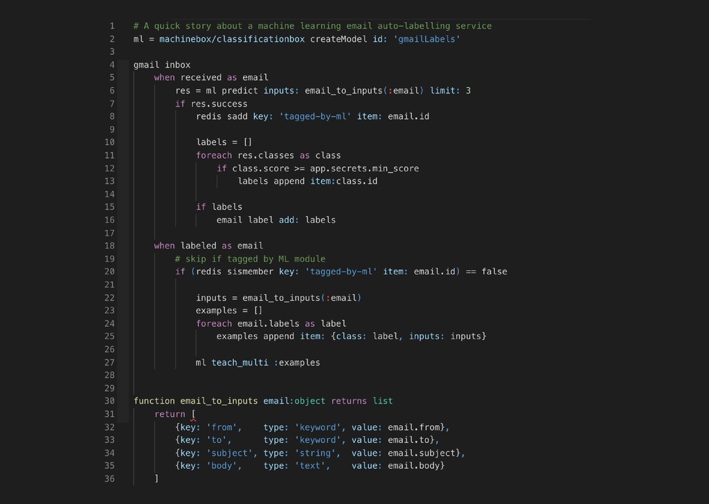The image size is (709, 504).
Task: Click 'email label add: labels' on line 16
Action: (x=276, y=220)
